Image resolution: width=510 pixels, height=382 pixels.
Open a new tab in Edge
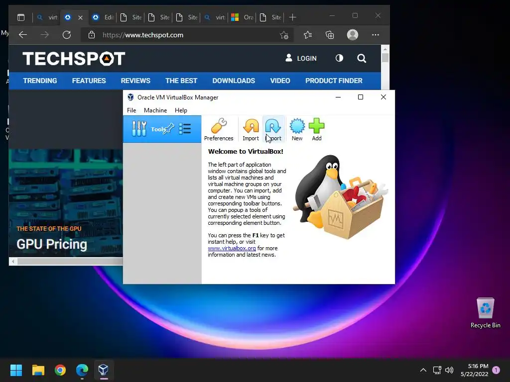(x=292, y=17)
